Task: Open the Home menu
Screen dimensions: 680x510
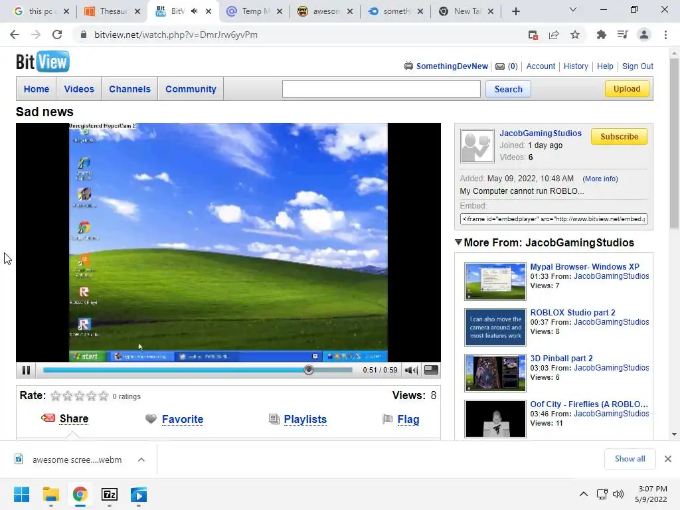Action: coord(37,89)
